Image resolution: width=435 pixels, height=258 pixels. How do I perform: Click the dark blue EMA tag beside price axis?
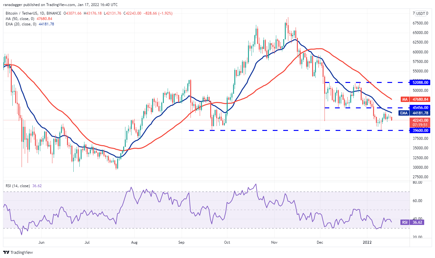[x=404, y=112]
